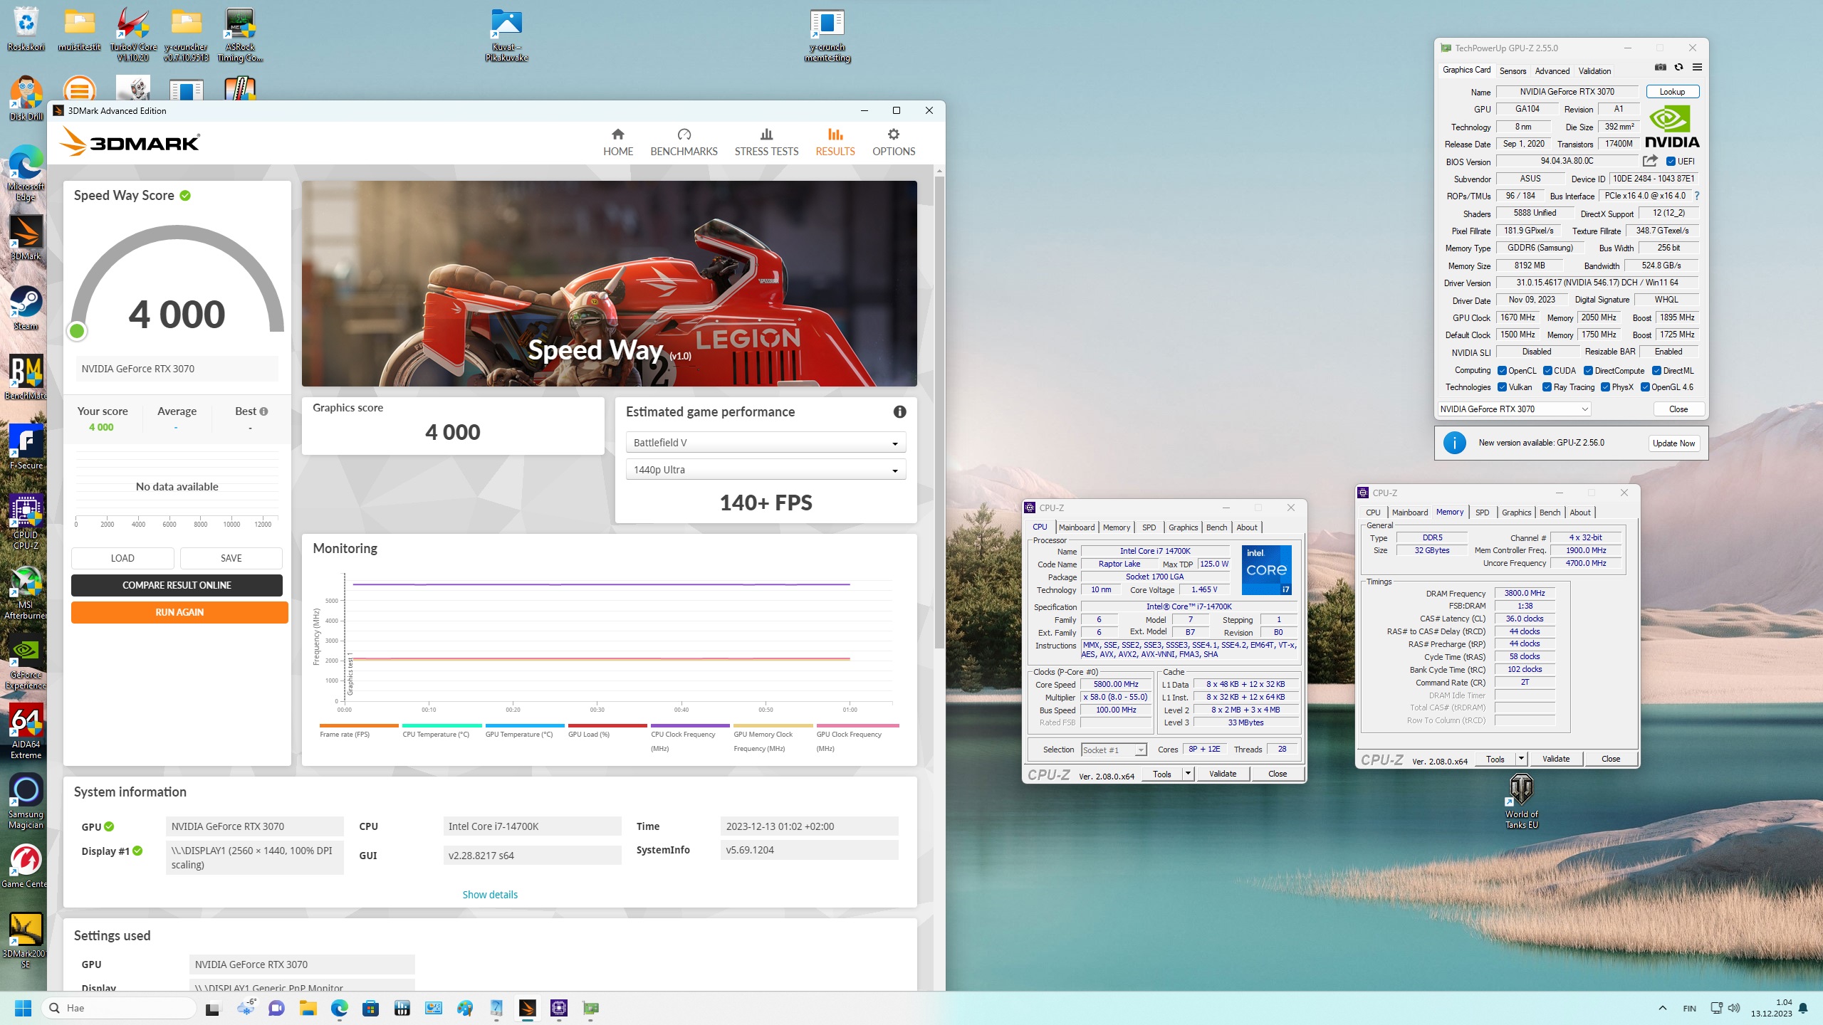Show hidden system tray icons
The height and width of the screenshot is (1025, 1823).
click(x=1662, y=1008)
